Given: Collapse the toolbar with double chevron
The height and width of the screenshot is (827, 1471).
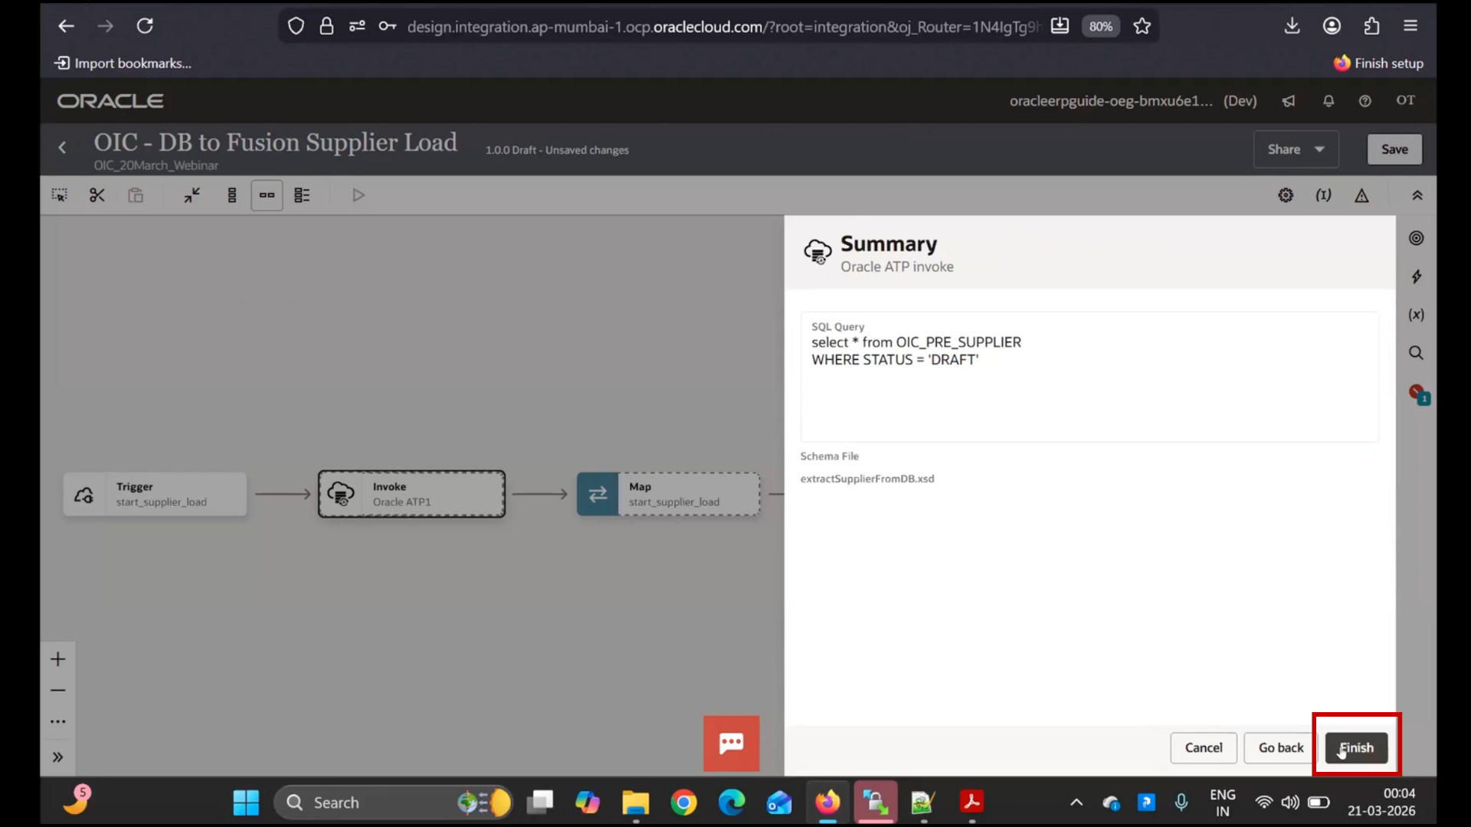Looking at the screenshot, I should (1417, 195).
